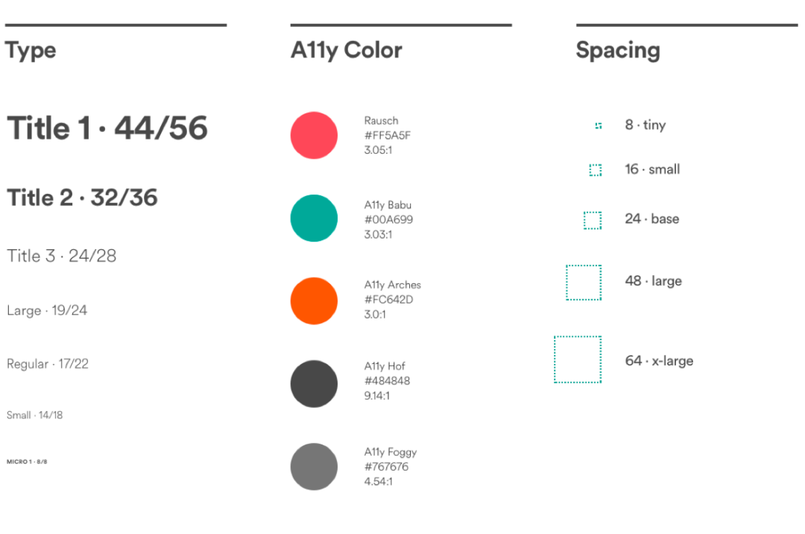805x534 pixels.
Task: Click the A11y Color section heading
Action: (347, 51)
